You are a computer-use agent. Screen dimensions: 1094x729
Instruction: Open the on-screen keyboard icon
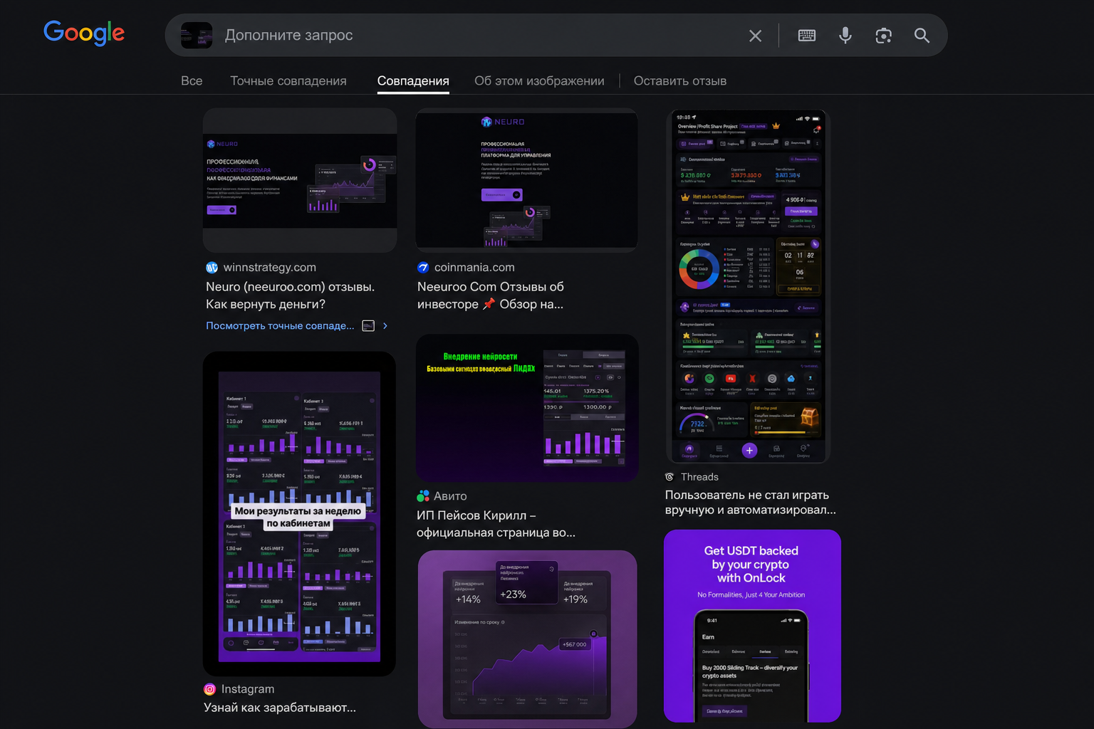[x=807, y=35]
